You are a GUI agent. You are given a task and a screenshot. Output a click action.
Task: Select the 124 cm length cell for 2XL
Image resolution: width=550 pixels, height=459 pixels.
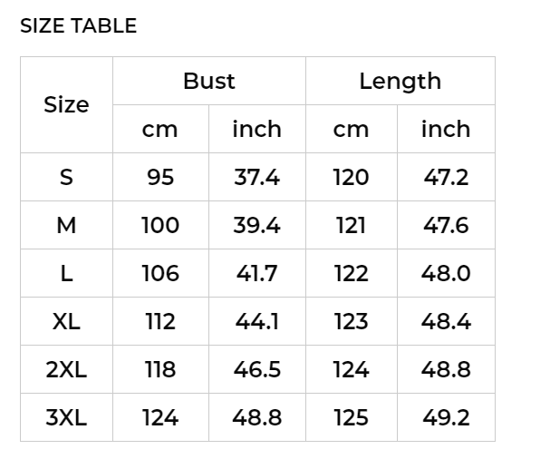(351, 369)
